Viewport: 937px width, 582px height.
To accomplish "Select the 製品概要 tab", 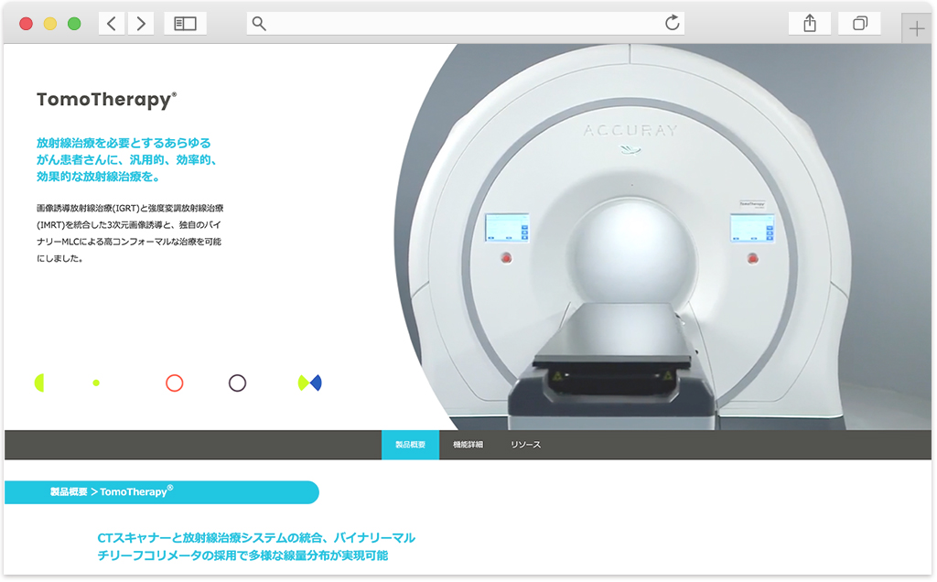I will [x=410, y=445].
